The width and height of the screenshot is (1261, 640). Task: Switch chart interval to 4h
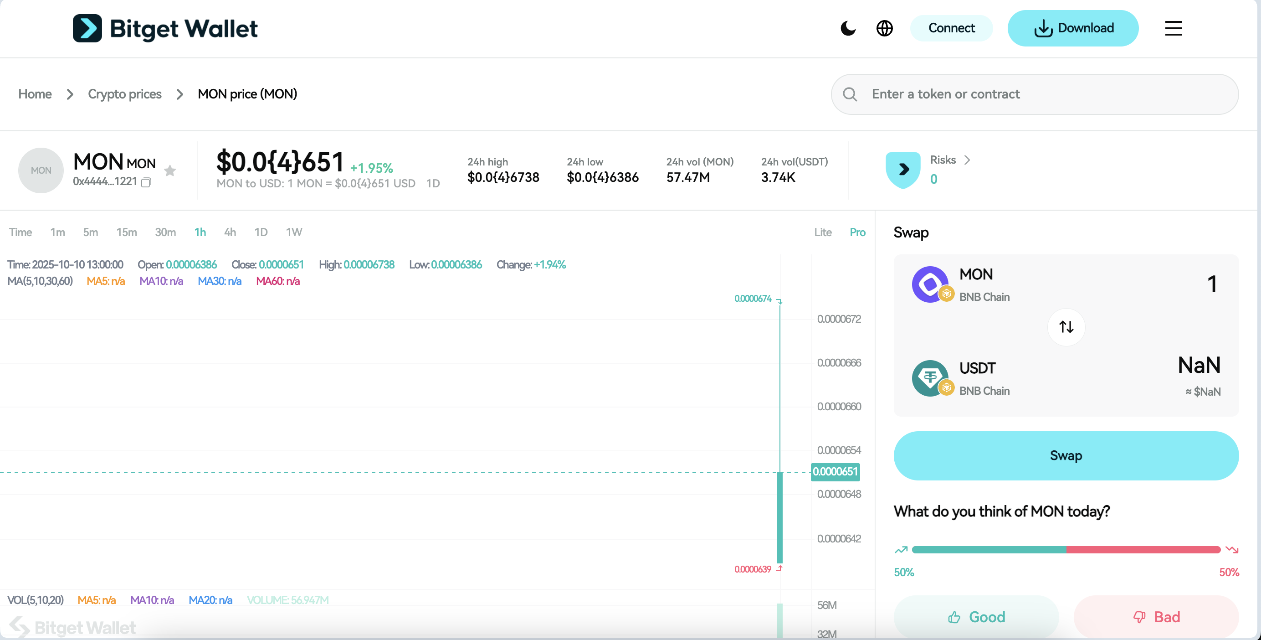tap(230, 232)
